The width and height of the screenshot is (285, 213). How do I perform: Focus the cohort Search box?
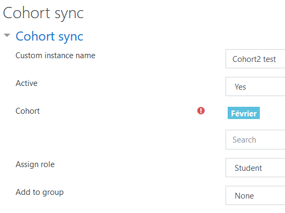tap(255, 140)
